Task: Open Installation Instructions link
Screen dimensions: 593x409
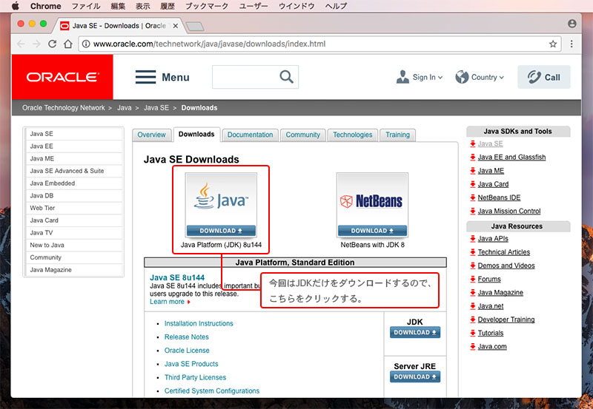Action: tap(199, 323)
